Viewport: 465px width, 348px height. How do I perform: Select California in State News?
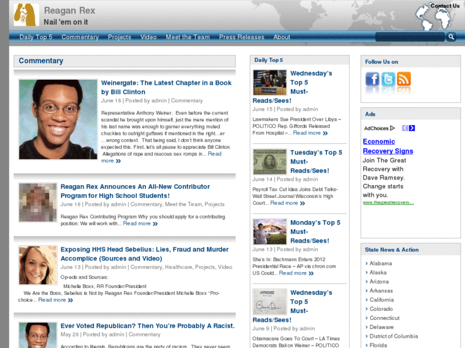tap(382, 299)
